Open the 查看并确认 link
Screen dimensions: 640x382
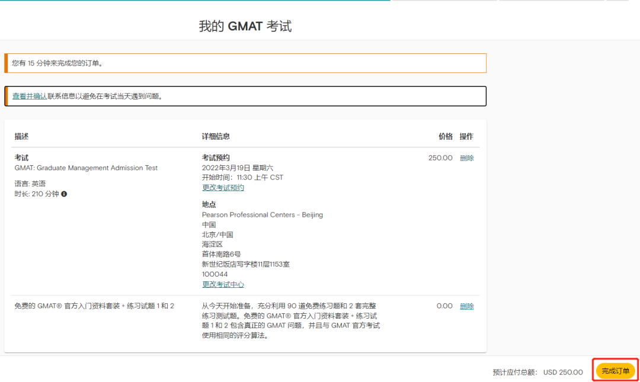(30, 97)
